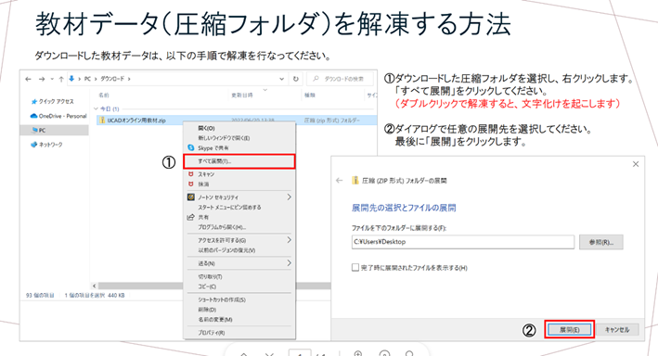Expand the ノートン セキュリティ submenu arrow

click(289, 197)
